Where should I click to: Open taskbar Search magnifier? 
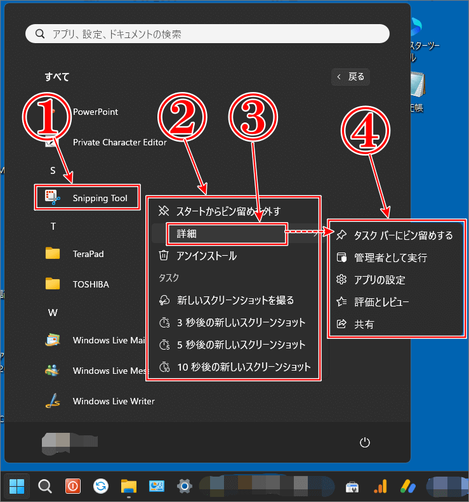point(45,486)
